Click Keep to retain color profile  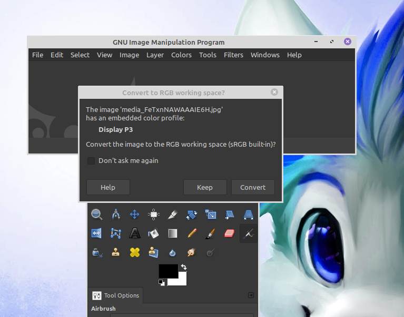(x=205, y=188)
